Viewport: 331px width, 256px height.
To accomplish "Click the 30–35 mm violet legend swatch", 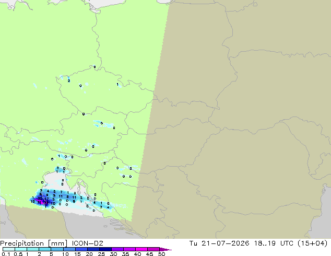I will tap(117, 249).
